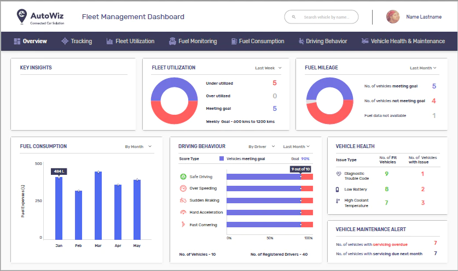The width and height of the screenshot is (458, 271).
Task: Click the Hard Acceleration icon
Action: (x=183, y=212)
